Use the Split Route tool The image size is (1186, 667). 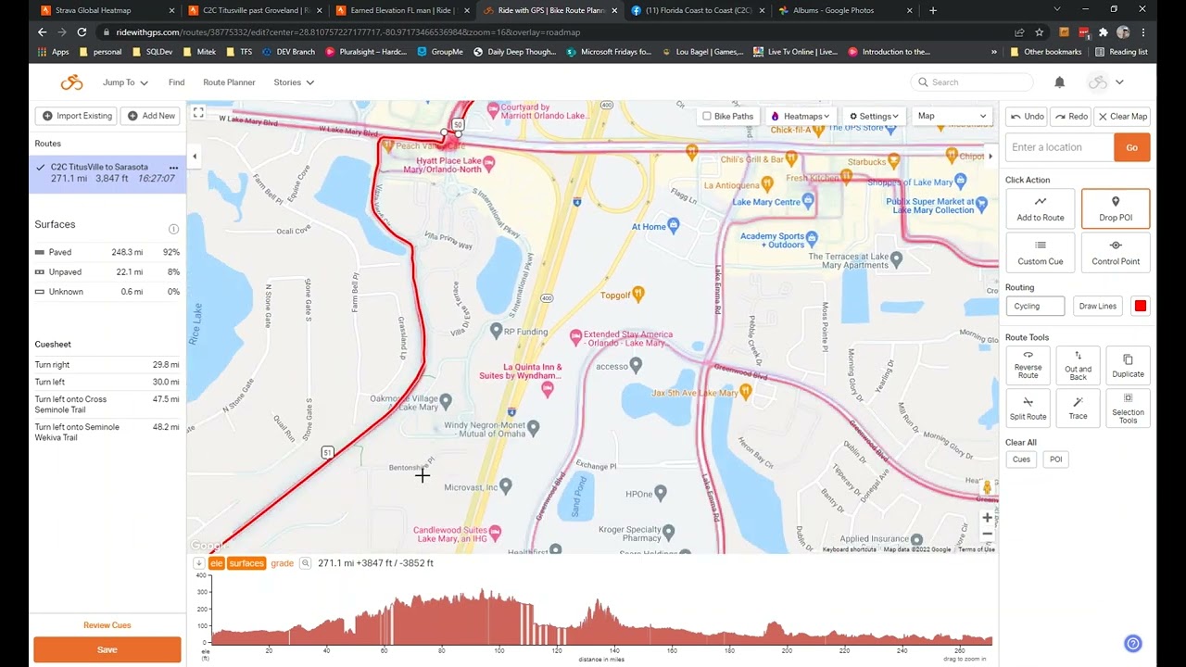point(1028,409)
